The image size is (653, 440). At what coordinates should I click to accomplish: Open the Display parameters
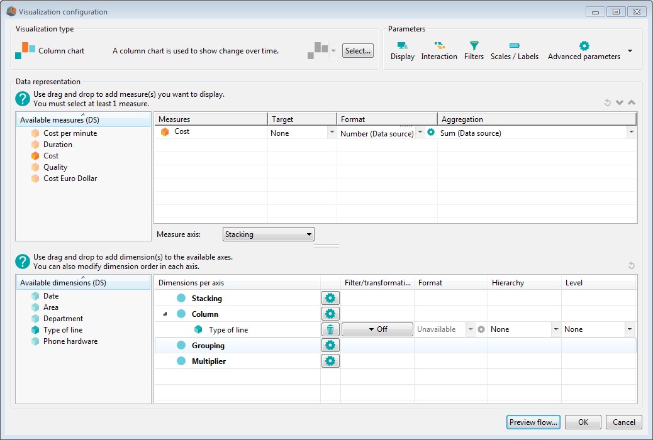[x=402, y=51]
